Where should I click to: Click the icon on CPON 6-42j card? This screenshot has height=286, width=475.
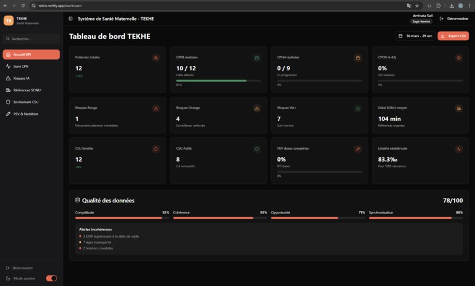click(459, 58)
